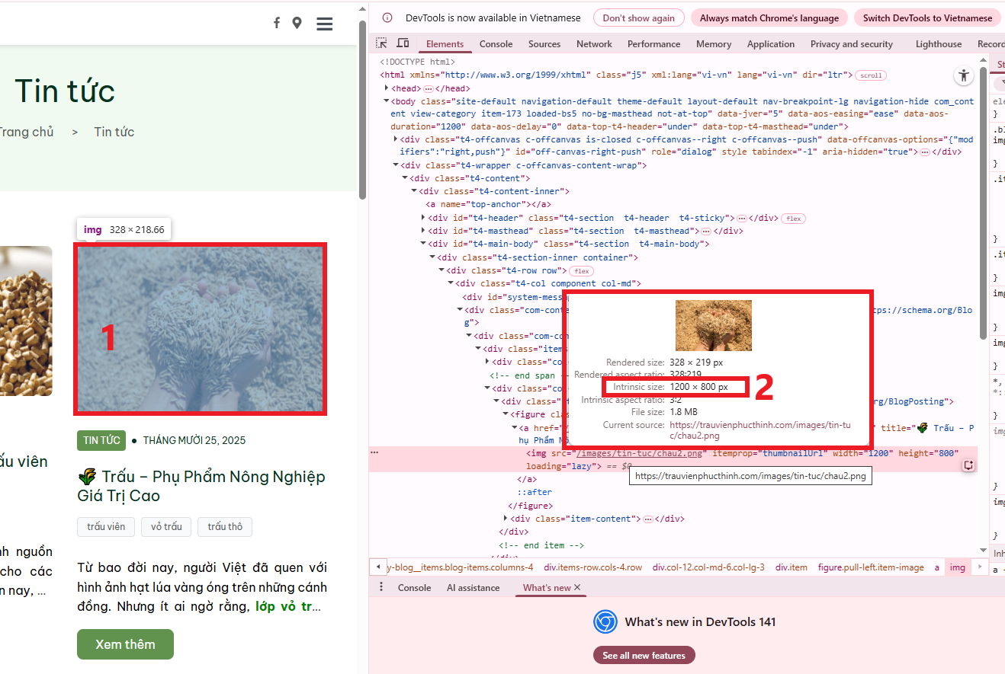Toggle the device toolbar icon

click(403, 43)
